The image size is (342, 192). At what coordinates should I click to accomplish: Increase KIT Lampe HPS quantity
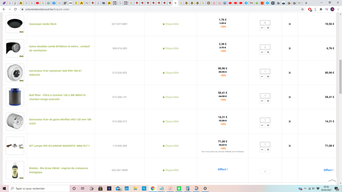[x=268, y=150]
